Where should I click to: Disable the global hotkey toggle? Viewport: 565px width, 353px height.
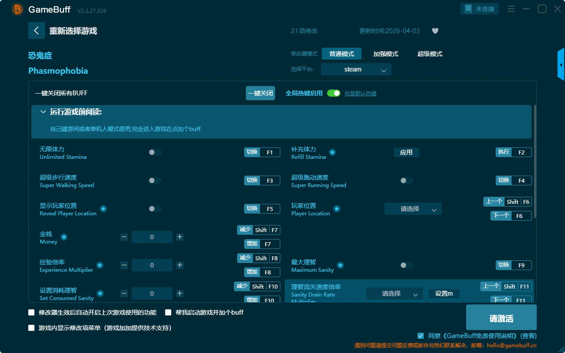pos(334,93)
